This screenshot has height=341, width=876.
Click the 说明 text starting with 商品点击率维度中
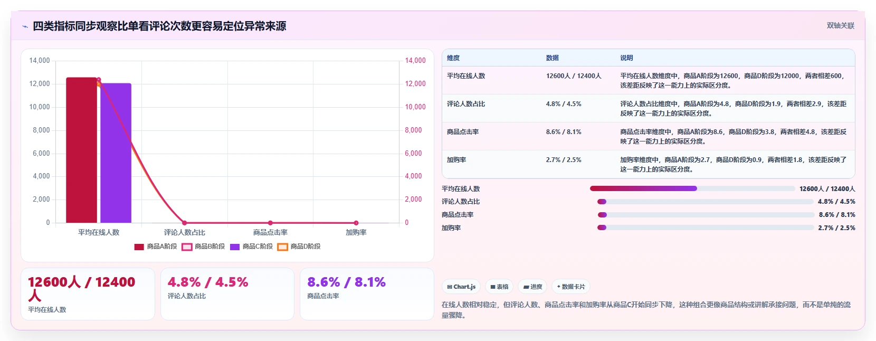[x=734, y=137]
